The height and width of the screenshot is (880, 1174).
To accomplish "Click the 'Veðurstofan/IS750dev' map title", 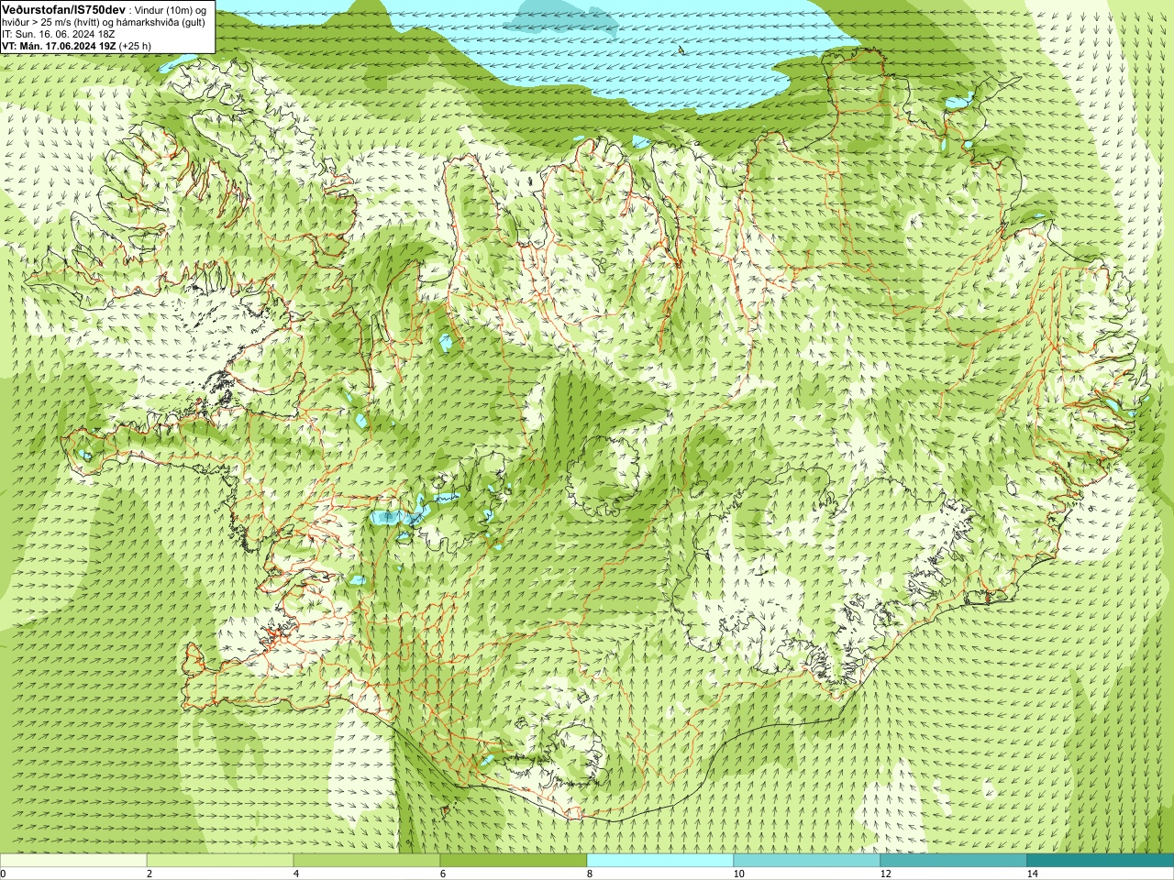I will pos(64,8).
